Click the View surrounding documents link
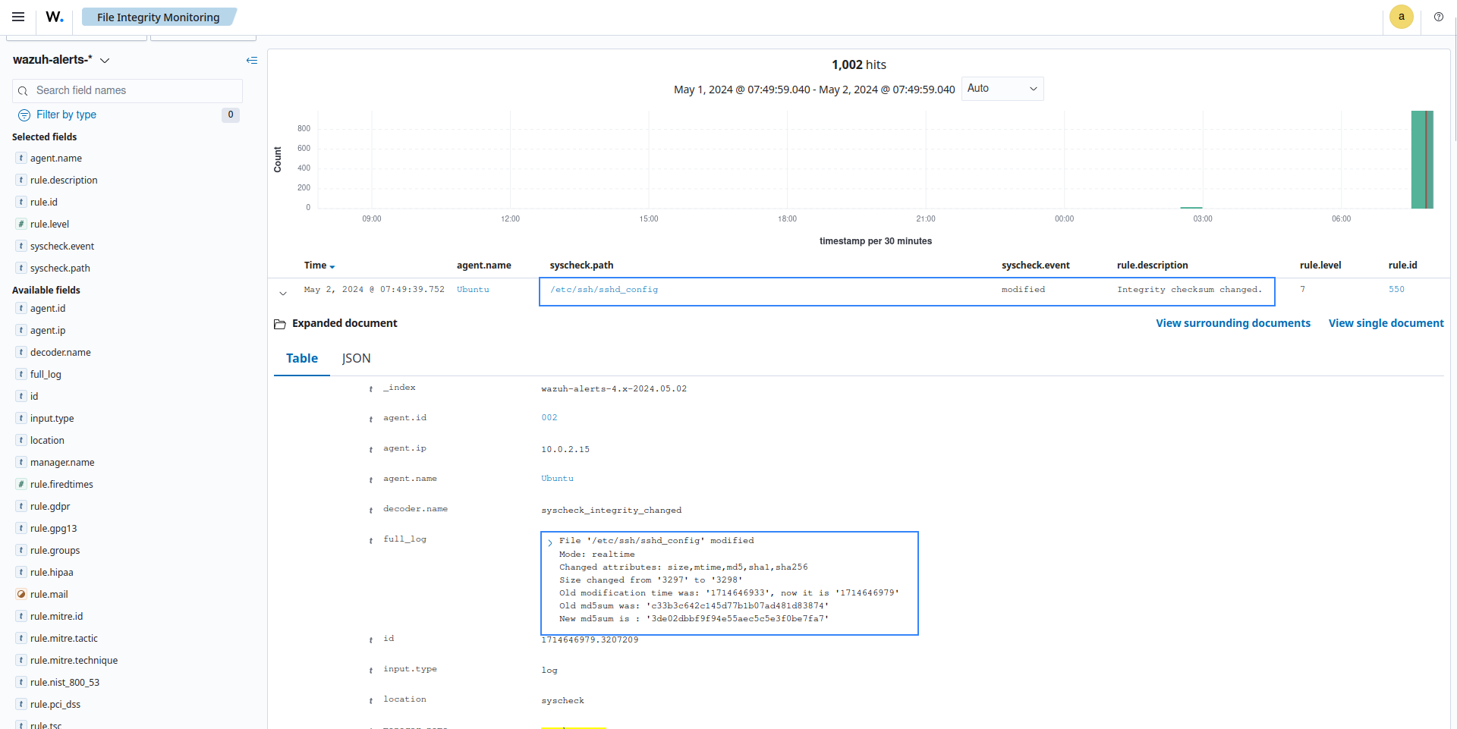The width and height of the screenshot is (1457, 729). [1232, 323]
